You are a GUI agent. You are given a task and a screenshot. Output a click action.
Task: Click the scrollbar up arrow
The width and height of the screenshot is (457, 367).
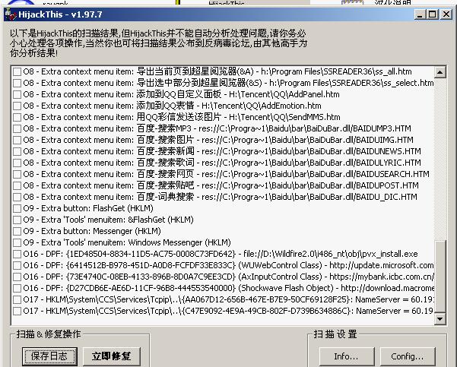[440, 72]
